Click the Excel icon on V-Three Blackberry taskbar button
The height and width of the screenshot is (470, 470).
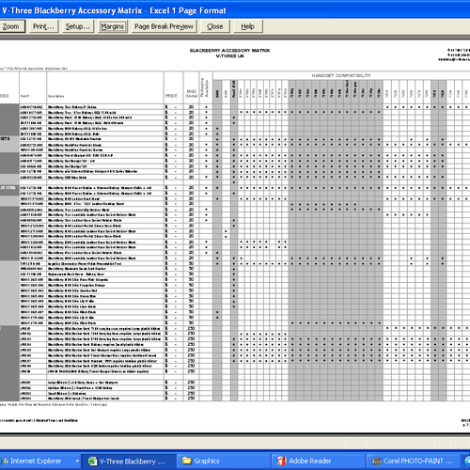(x=92, y=462)
